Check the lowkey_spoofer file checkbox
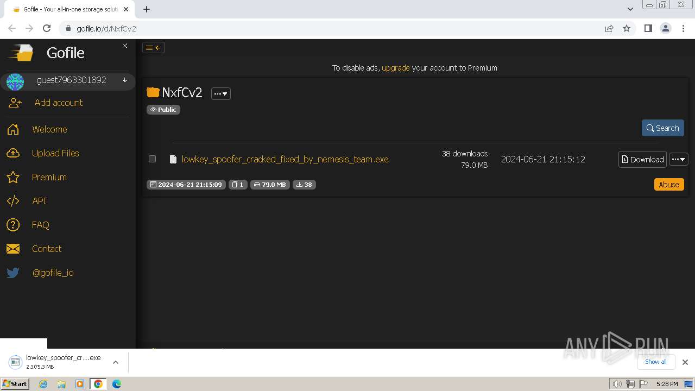This screenshot has width=695, height=391. coord(153,159)
